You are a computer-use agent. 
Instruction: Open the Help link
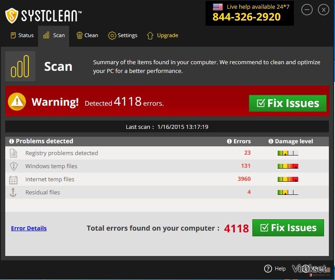coord(280,269)
